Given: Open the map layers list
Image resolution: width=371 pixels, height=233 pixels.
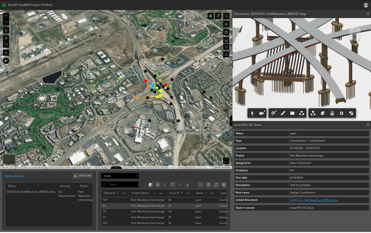Looking at the screenshot, I should click(x=226, y=24).
